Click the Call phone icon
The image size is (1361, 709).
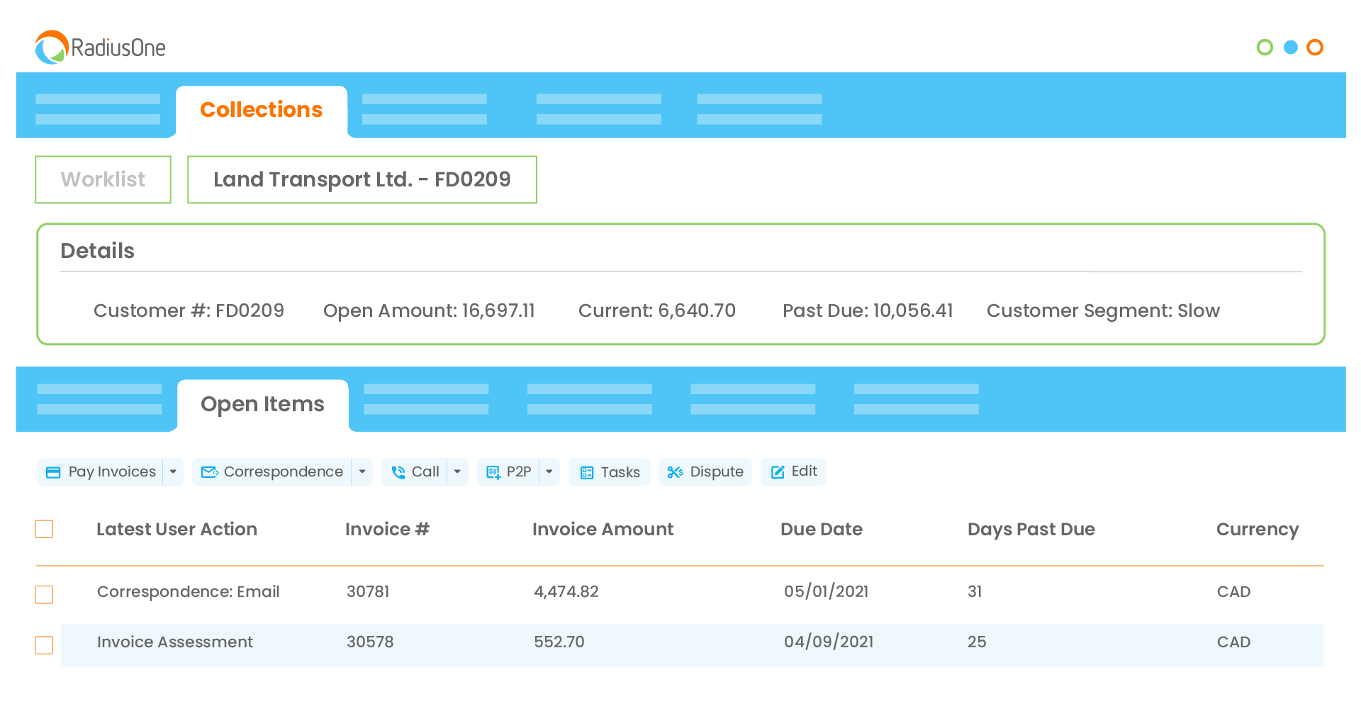(x=398, y=471)
